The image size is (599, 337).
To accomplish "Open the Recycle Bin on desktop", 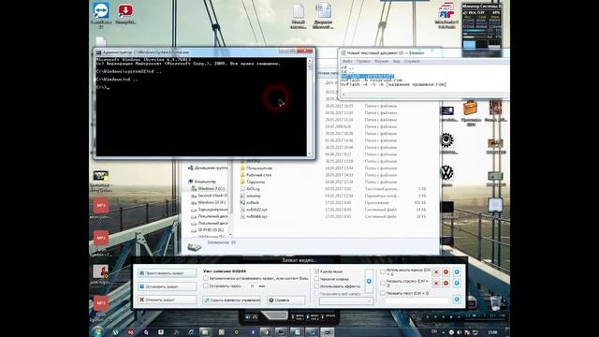I will pos(495,302).
